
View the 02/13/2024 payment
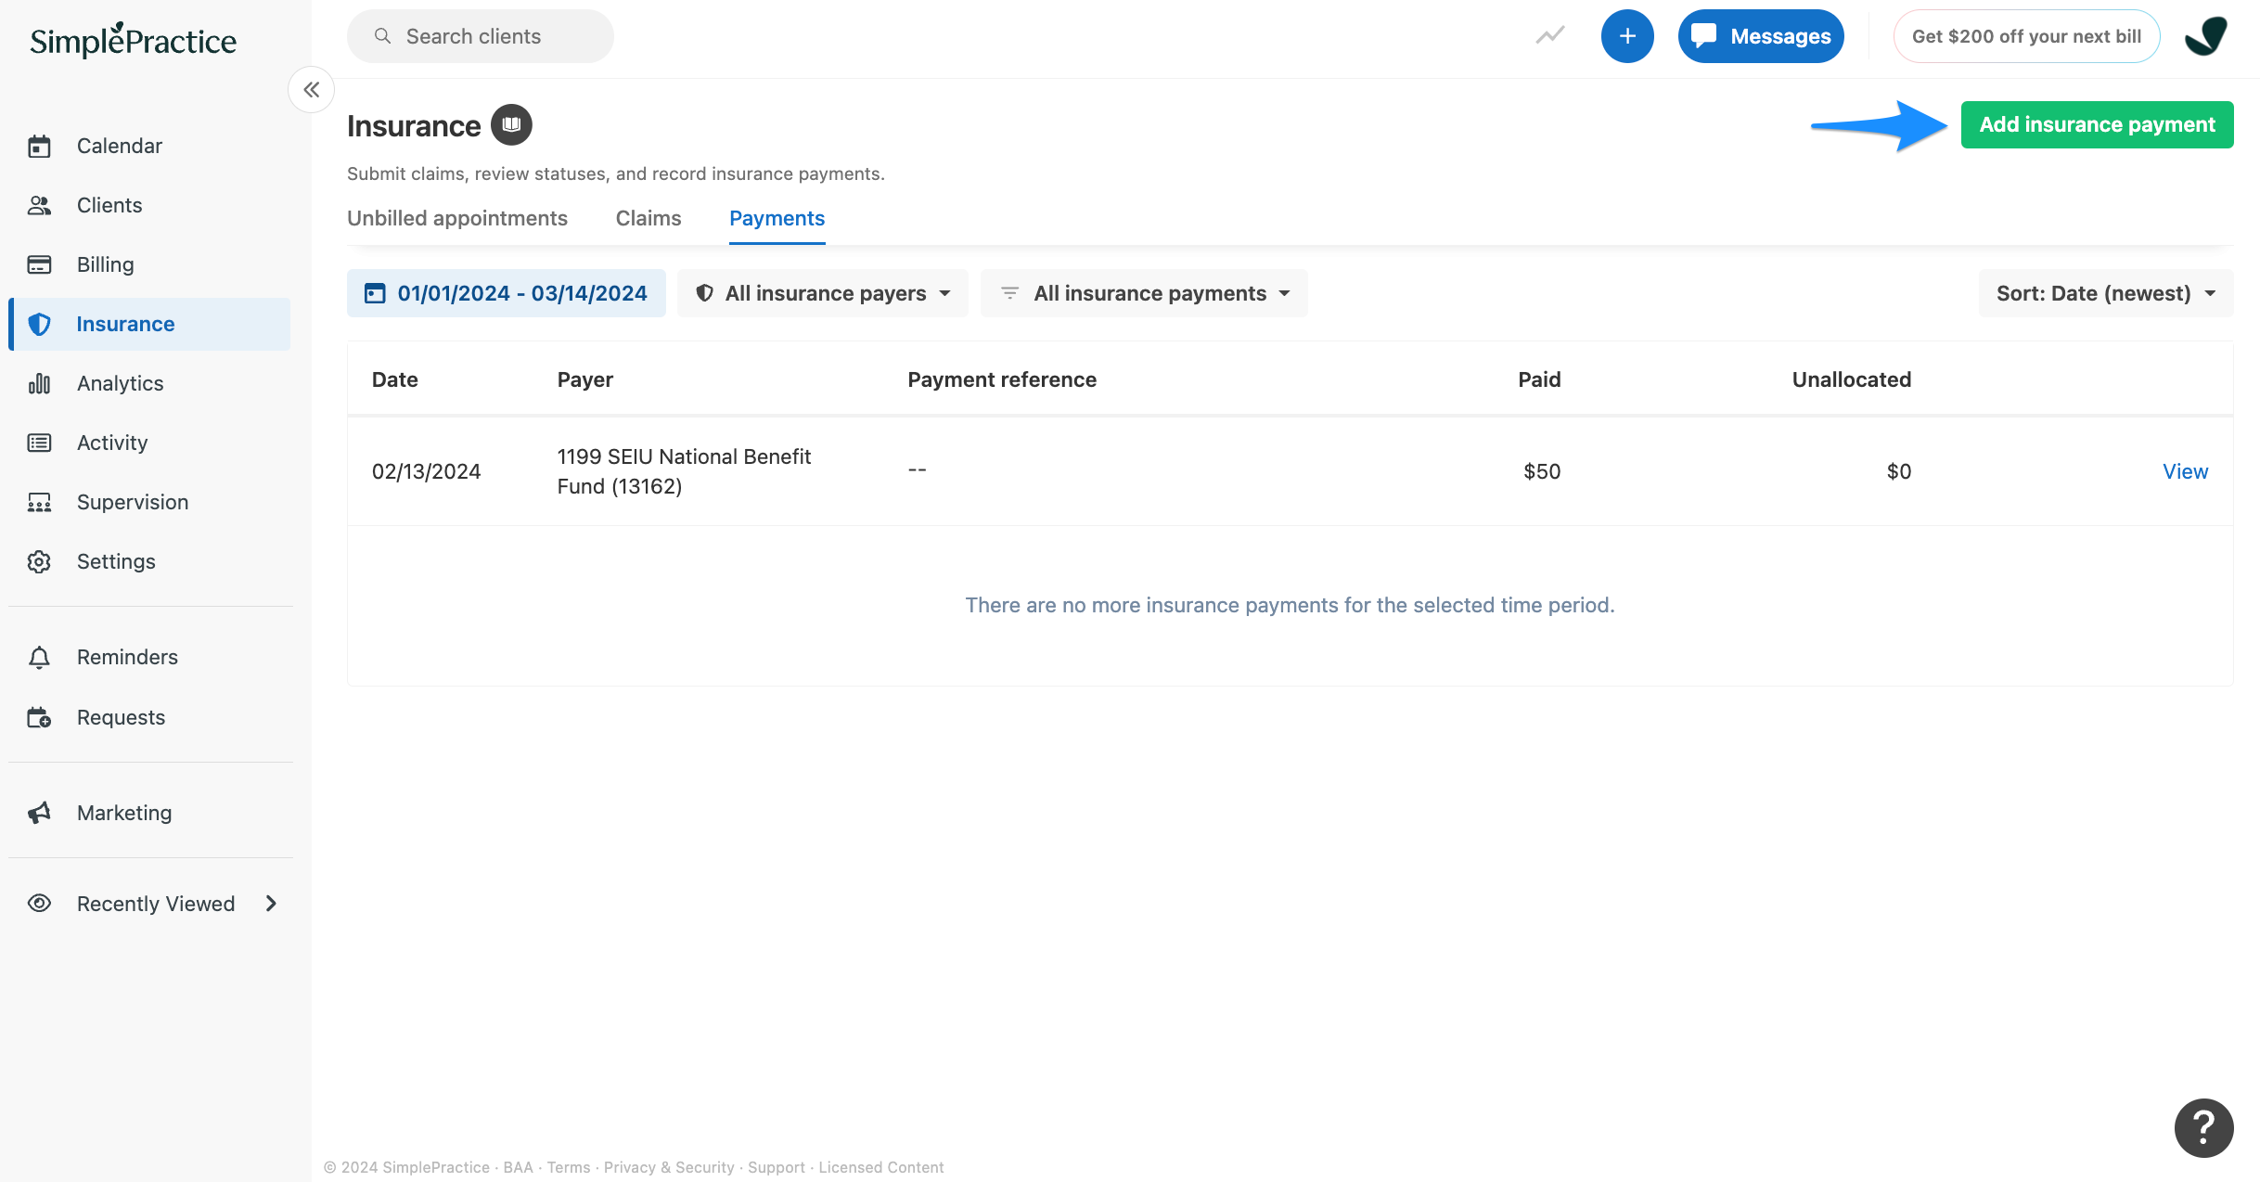click(2186, 471)
